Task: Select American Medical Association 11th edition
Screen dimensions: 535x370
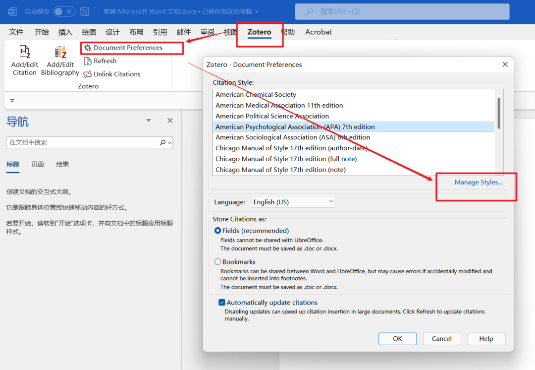Action: 353,105
